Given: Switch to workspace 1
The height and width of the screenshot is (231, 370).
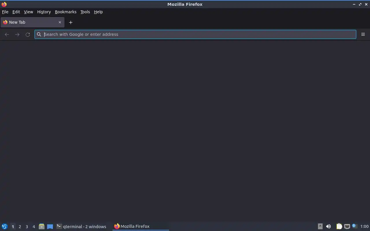Looking at the screenshot, I should (13, 227).
